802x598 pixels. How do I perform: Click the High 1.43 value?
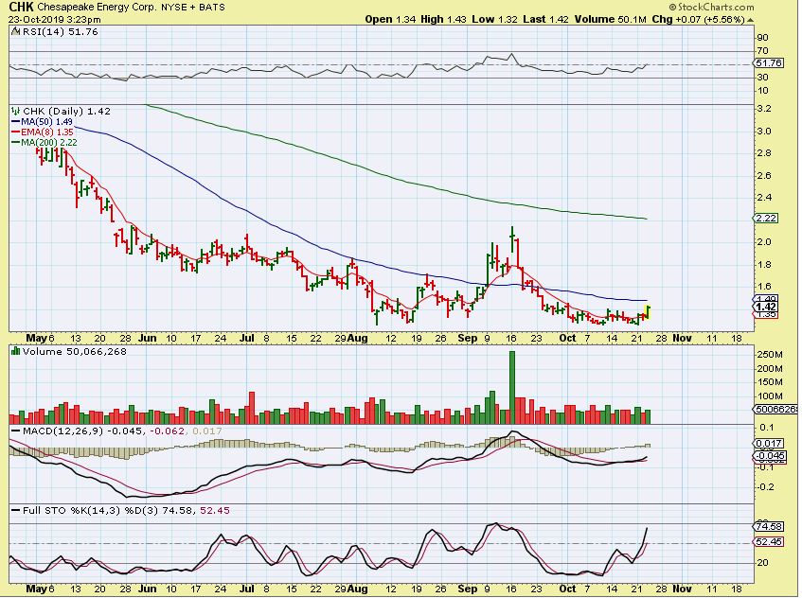point(443,20)
